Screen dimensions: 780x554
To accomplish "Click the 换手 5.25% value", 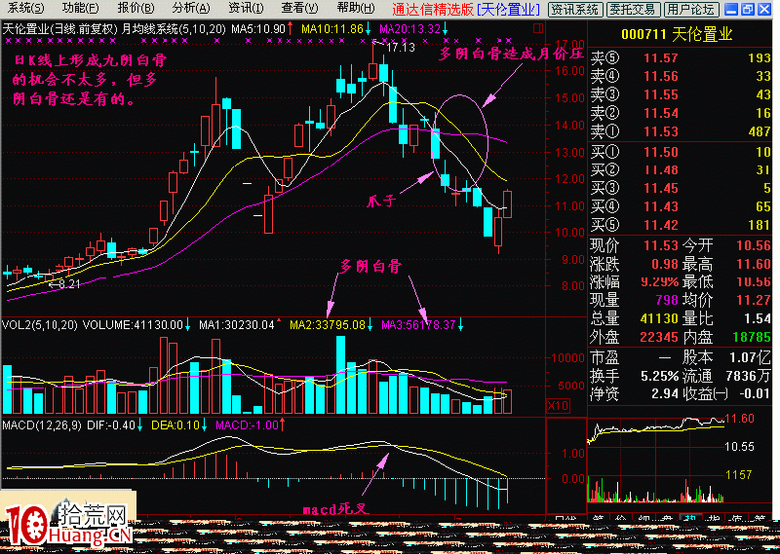I will (660, 376).
